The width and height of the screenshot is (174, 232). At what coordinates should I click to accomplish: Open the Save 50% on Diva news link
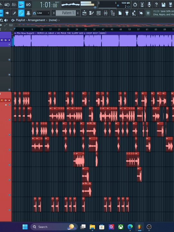coord(163,13)
